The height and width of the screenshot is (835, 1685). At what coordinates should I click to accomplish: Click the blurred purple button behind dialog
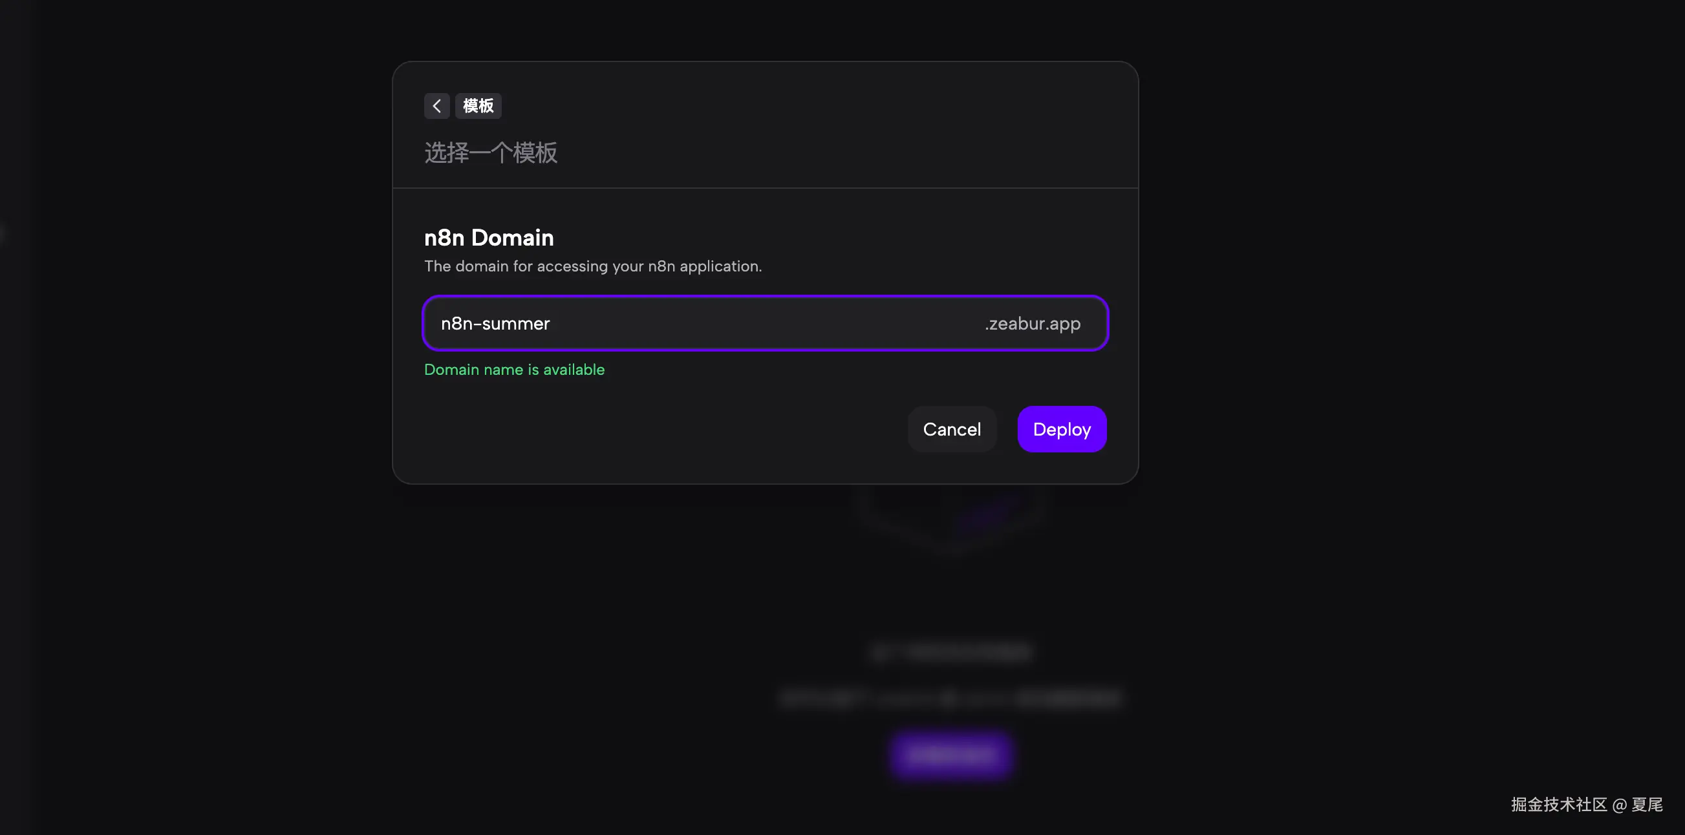pos(951,755)
